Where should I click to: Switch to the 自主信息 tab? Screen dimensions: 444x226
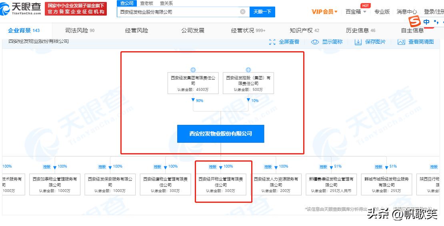(412, 30)
